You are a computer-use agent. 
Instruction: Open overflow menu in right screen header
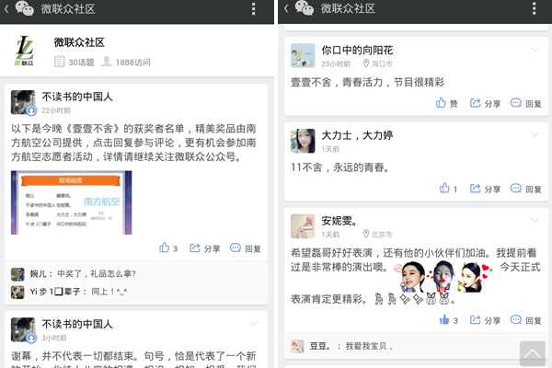click(x=535, y=9)
